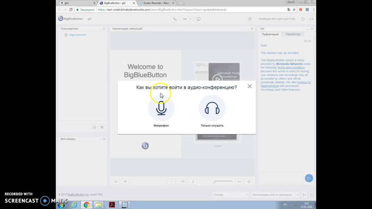Open the Terms and Conditions link
Image resolution: width=372 pixels, height=209 pixels.
point(291,68)
